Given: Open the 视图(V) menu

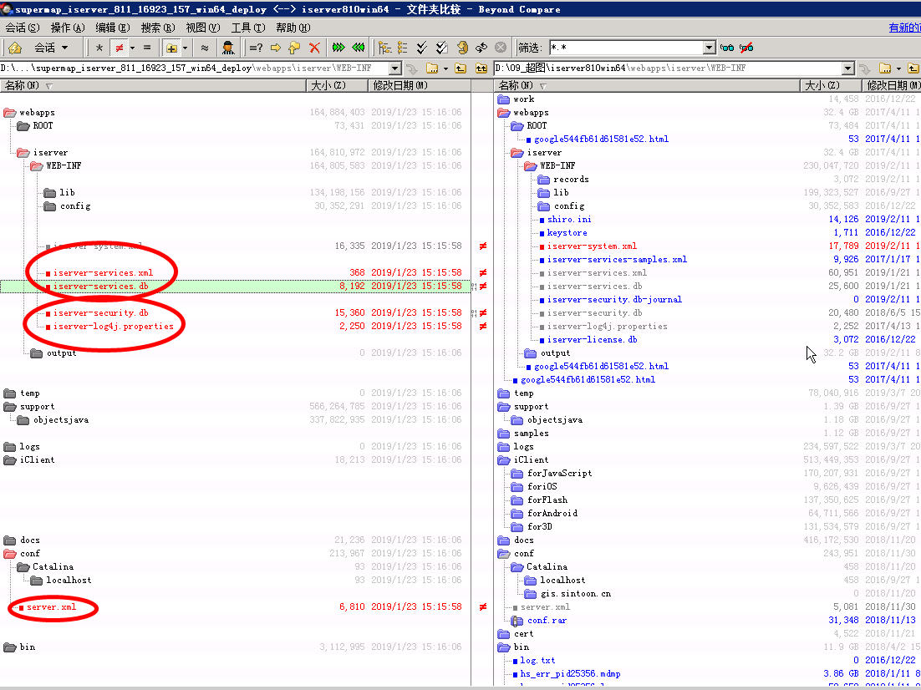Looking at the screenshot, I should click(202, 28).
